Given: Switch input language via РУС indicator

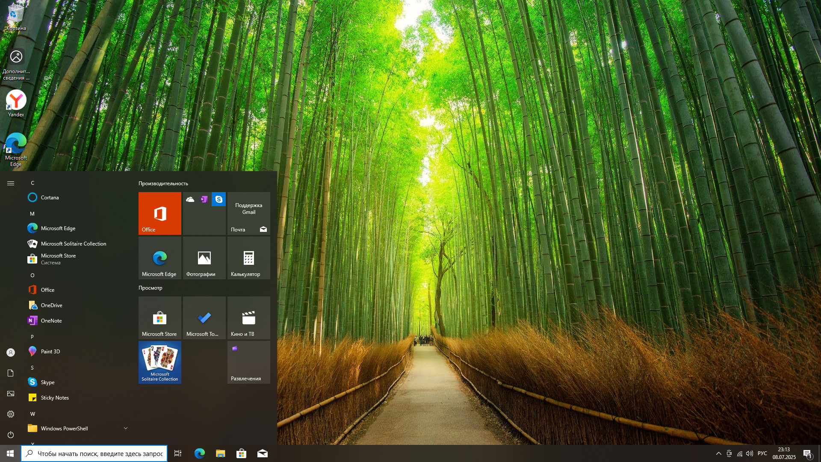Looking at the screenshot, I should point(762,453).
